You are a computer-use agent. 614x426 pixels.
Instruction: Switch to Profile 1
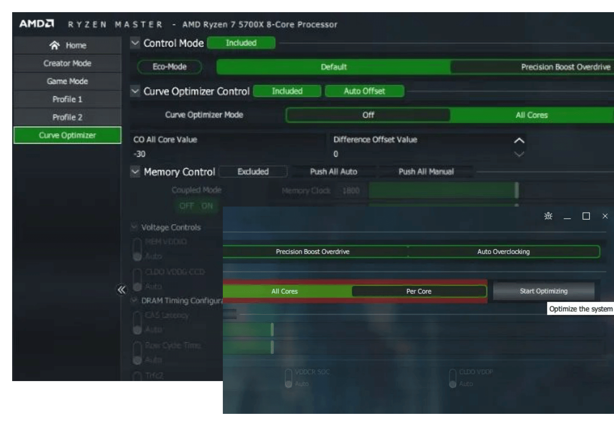[67, 99]
